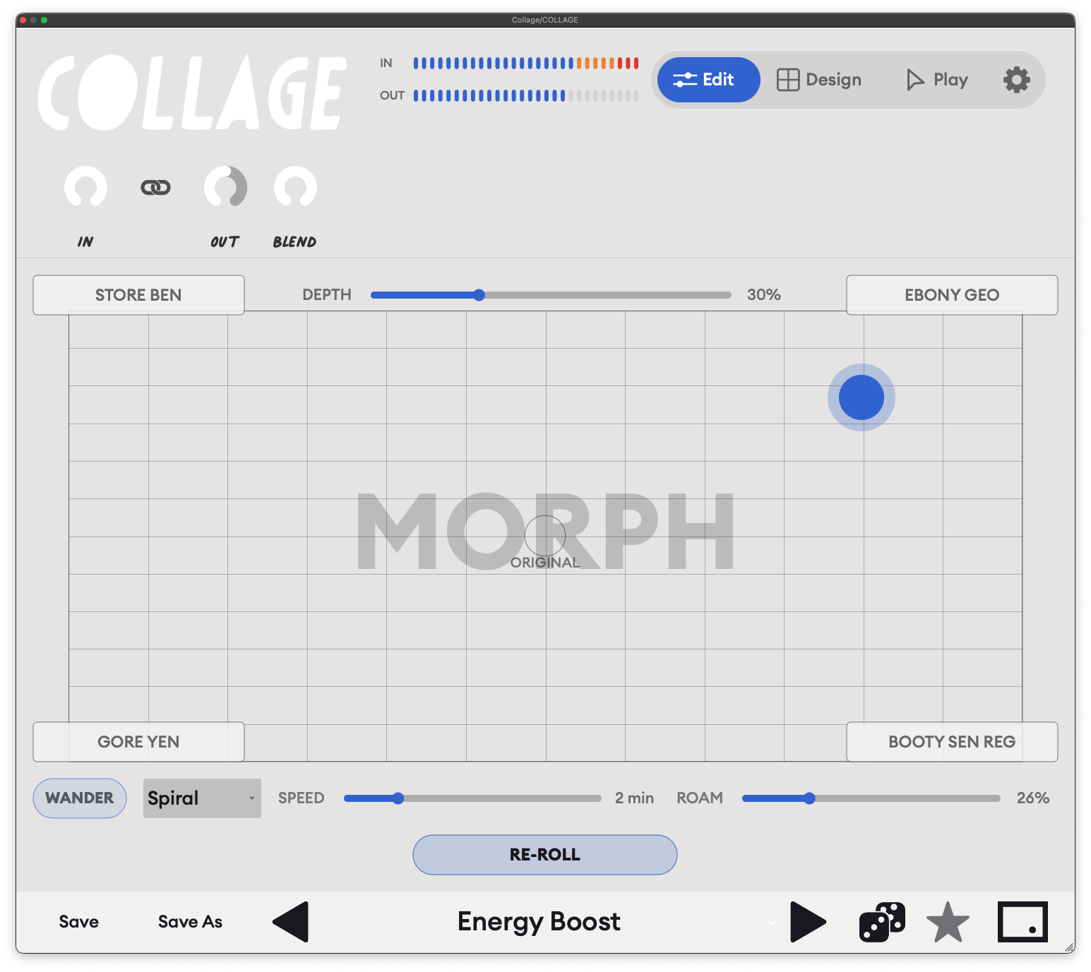Select the EBONY GEO corner slot
Viewport: 1091px width, 972px height.
click(952, 295)
